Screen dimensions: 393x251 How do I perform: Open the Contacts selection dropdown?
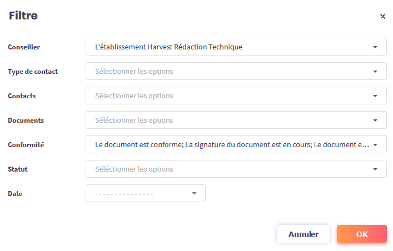coord(228,96)
